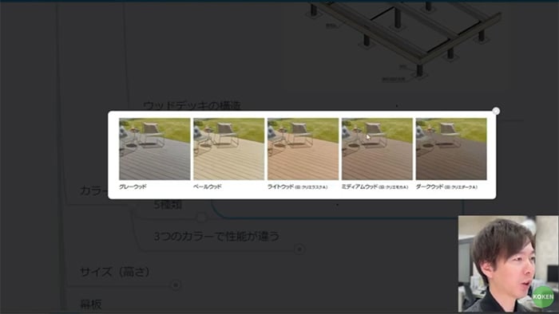Click the presenter webcam video overlay

tap(508, 264)
